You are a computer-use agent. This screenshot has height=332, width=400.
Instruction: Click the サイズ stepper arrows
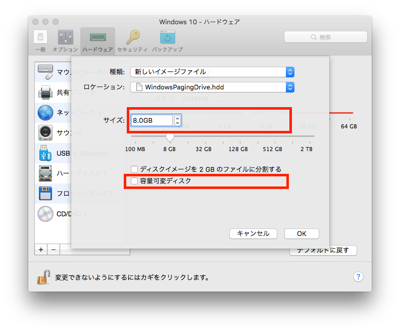177,120
